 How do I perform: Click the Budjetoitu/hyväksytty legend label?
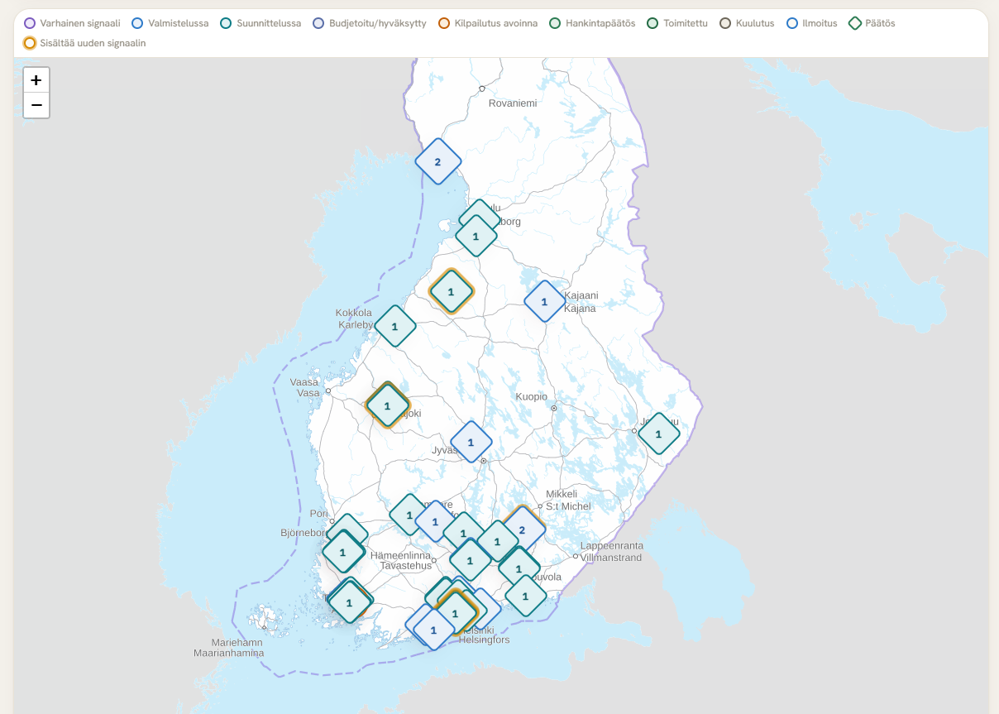click(x=378, y=23)
